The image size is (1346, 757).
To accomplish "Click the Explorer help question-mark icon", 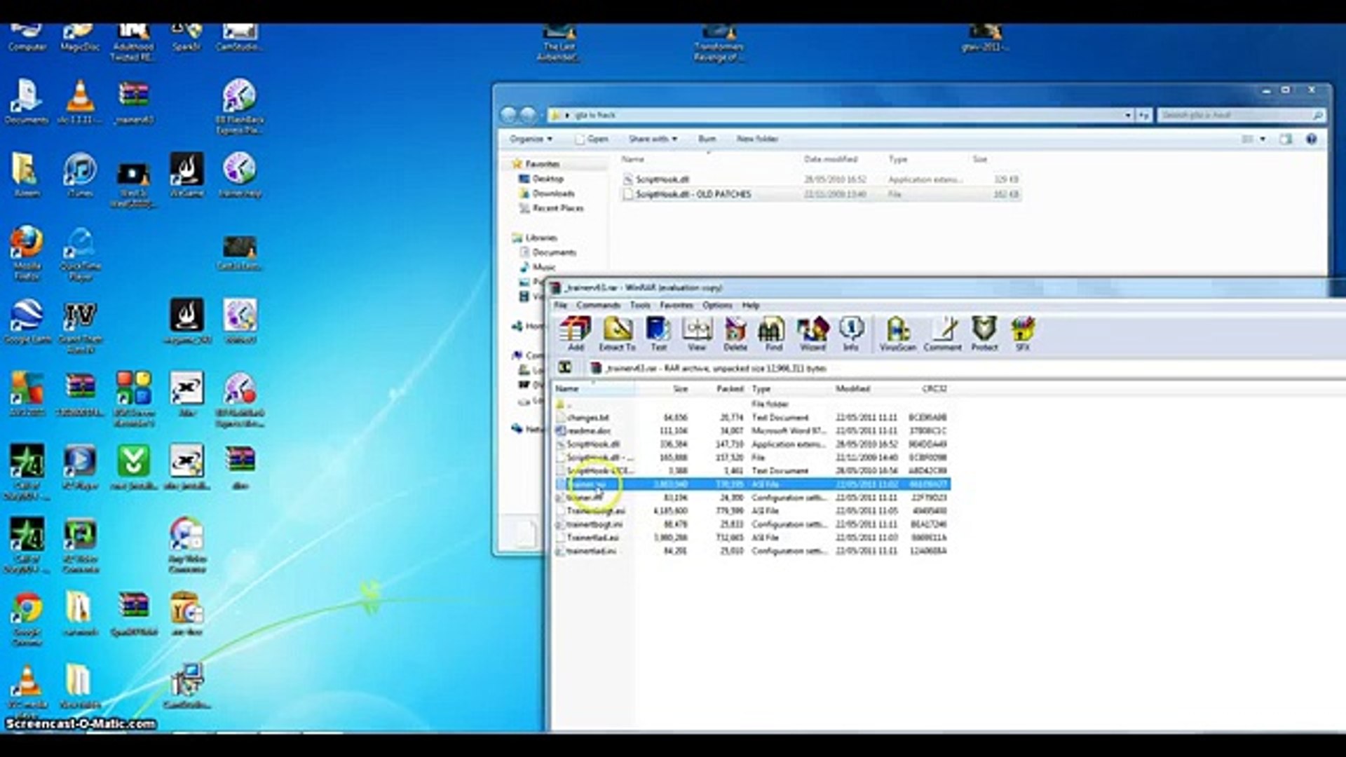I will 1311,139.
